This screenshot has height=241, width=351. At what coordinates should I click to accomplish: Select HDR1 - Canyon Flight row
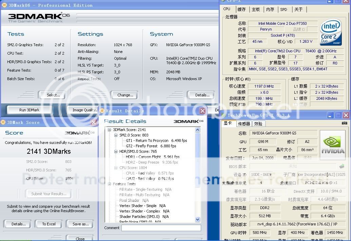[153, 157]
